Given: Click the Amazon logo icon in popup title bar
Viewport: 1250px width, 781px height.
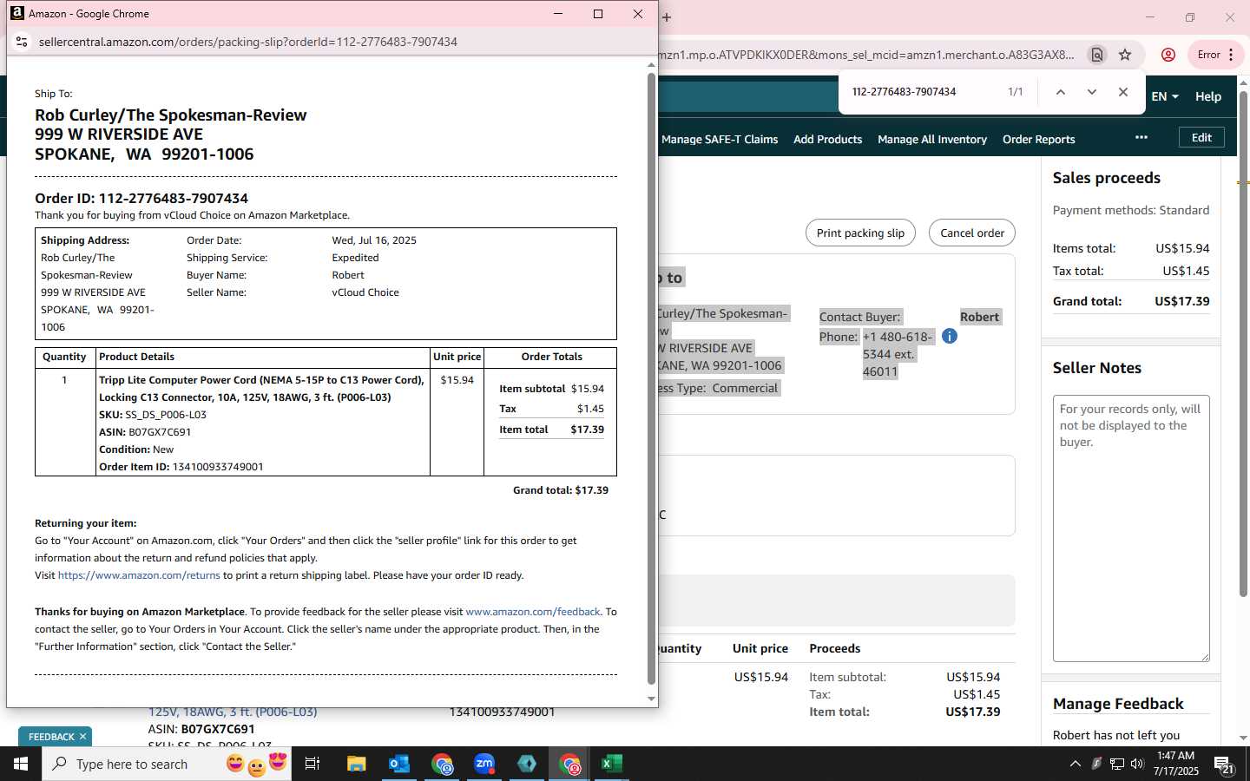Looking at the screenshot, I should pyautogui.click(x=17, y=13).
